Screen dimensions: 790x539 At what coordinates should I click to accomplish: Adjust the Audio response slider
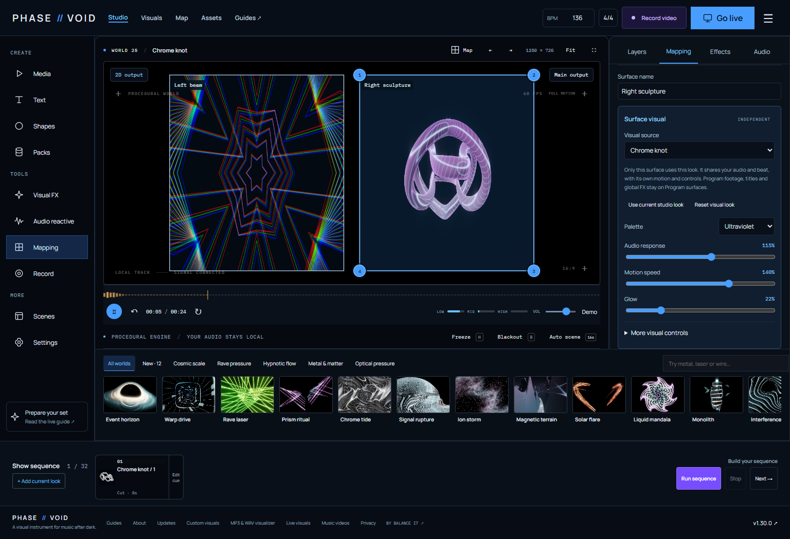(x=700, y=257)
